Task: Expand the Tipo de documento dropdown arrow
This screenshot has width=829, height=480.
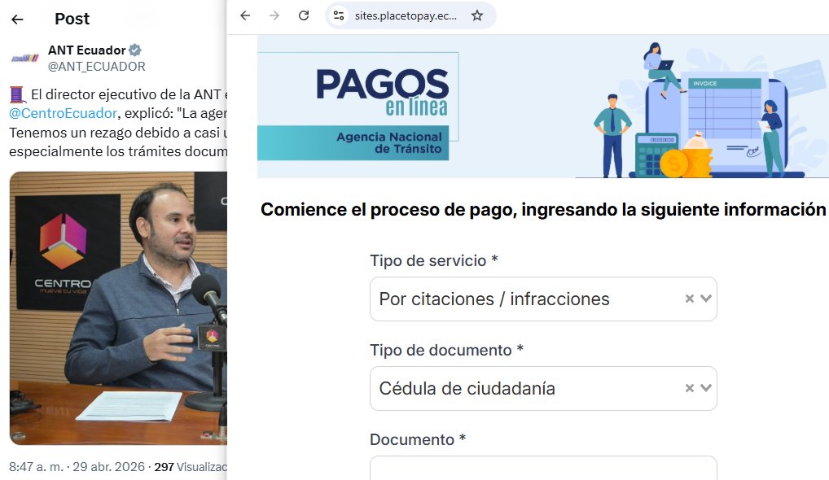Action: pyautogui.click(x=706, y=388)
